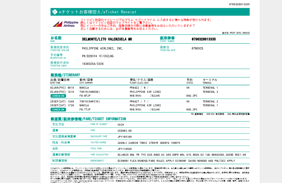Click the total fare JPY118530
Viewport: 282px width, 183px height.
tap(125, 149)
